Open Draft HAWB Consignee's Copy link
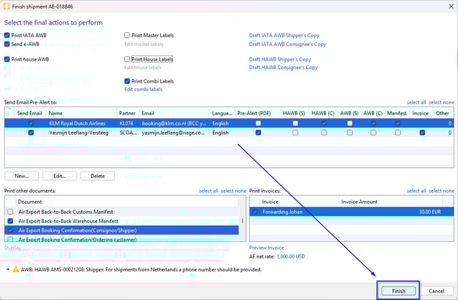 click(x=283, y=68)
